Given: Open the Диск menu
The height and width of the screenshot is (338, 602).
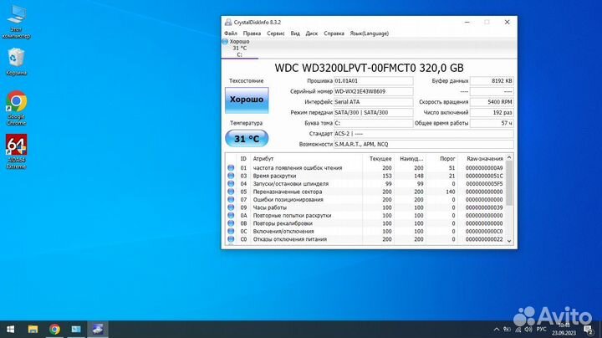Looking at the screenshot, I should click(311, 33).
